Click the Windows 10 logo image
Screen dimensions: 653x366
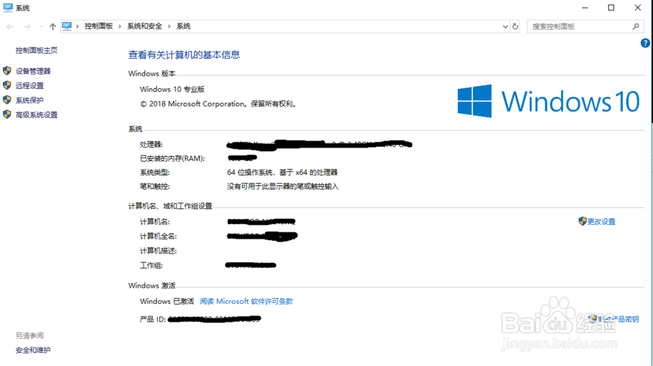(x=549, y=101)
